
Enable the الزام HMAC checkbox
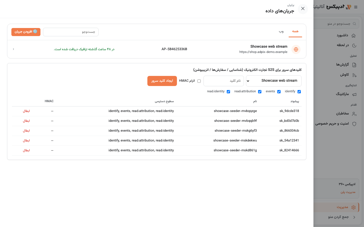click(199, 81)
